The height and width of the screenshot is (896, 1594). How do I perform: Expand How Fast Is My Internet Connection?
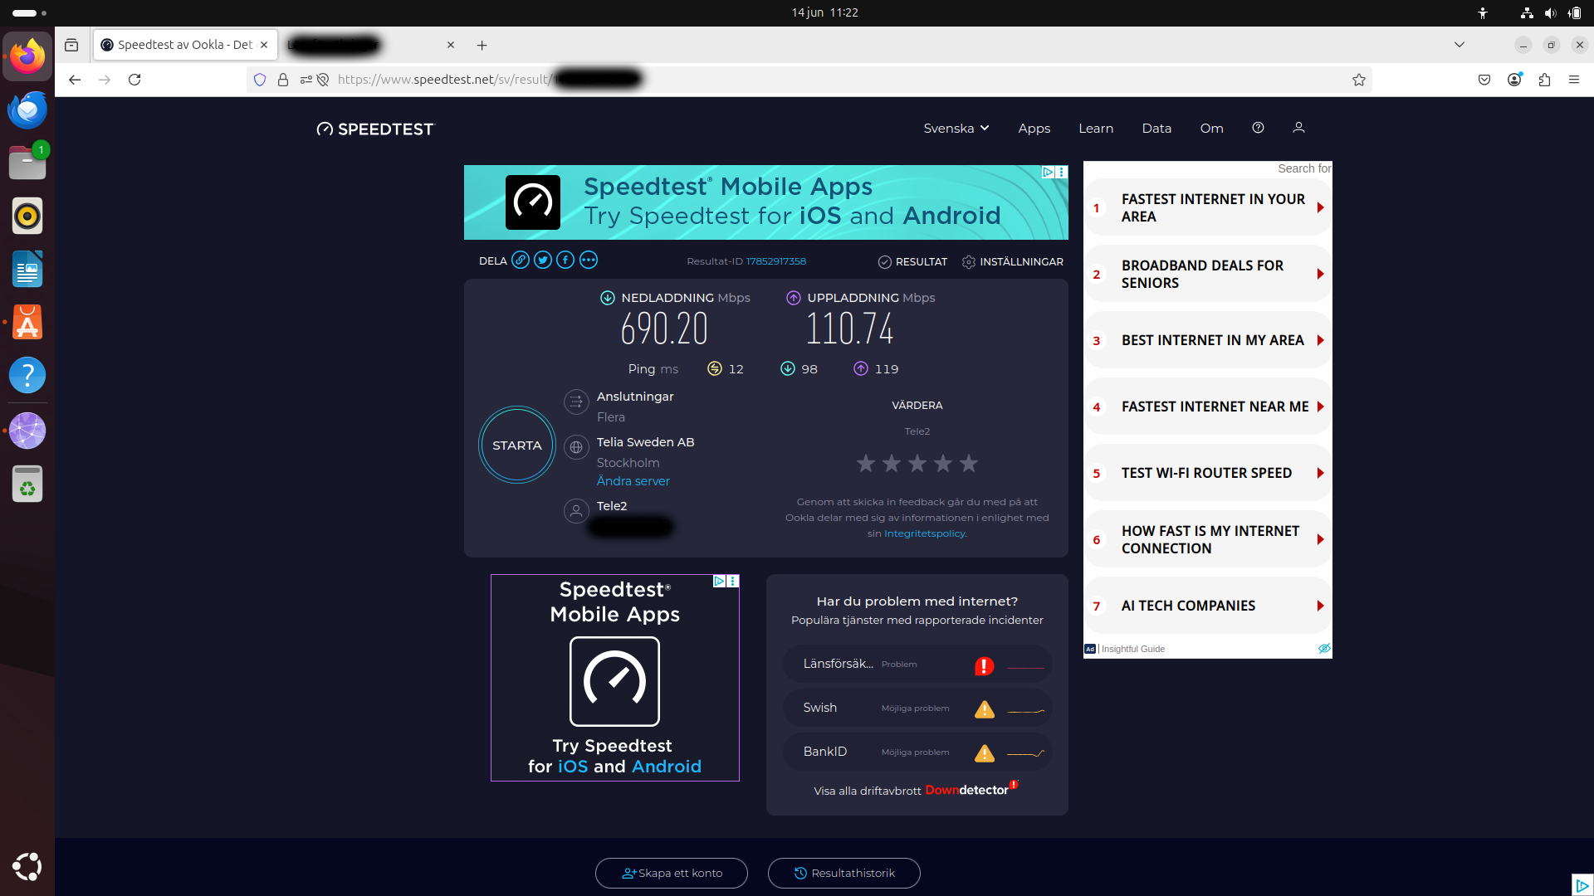(1208, 539)
